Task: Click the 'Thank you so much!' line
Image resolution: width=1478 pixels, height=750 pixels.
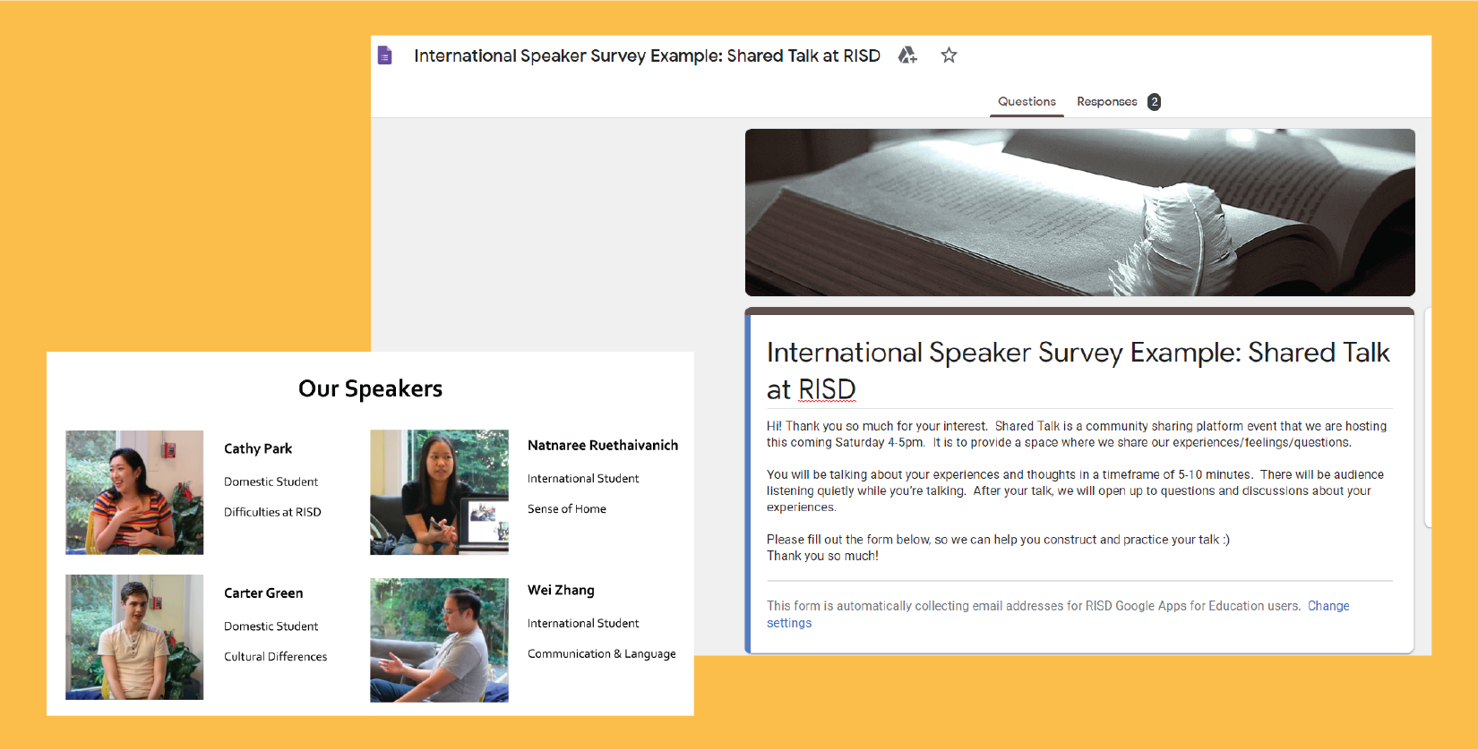Action: tap(822, 556)
